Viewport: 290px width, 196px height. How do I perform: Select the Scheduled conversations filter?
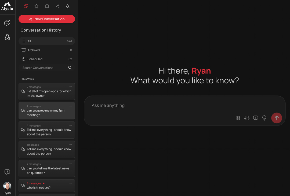pyautogui.click(x=47, y=59)
